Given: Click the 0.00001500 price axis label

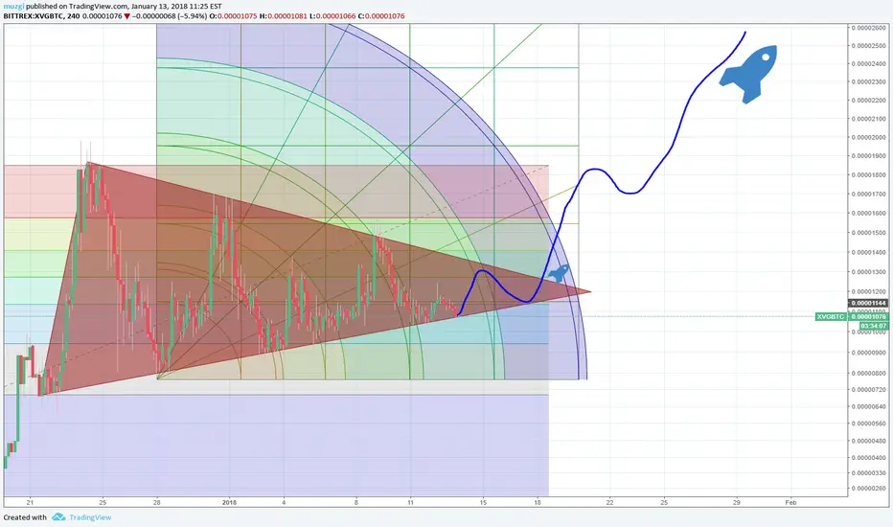Looking at the screenshot, I should click(868, 233).
